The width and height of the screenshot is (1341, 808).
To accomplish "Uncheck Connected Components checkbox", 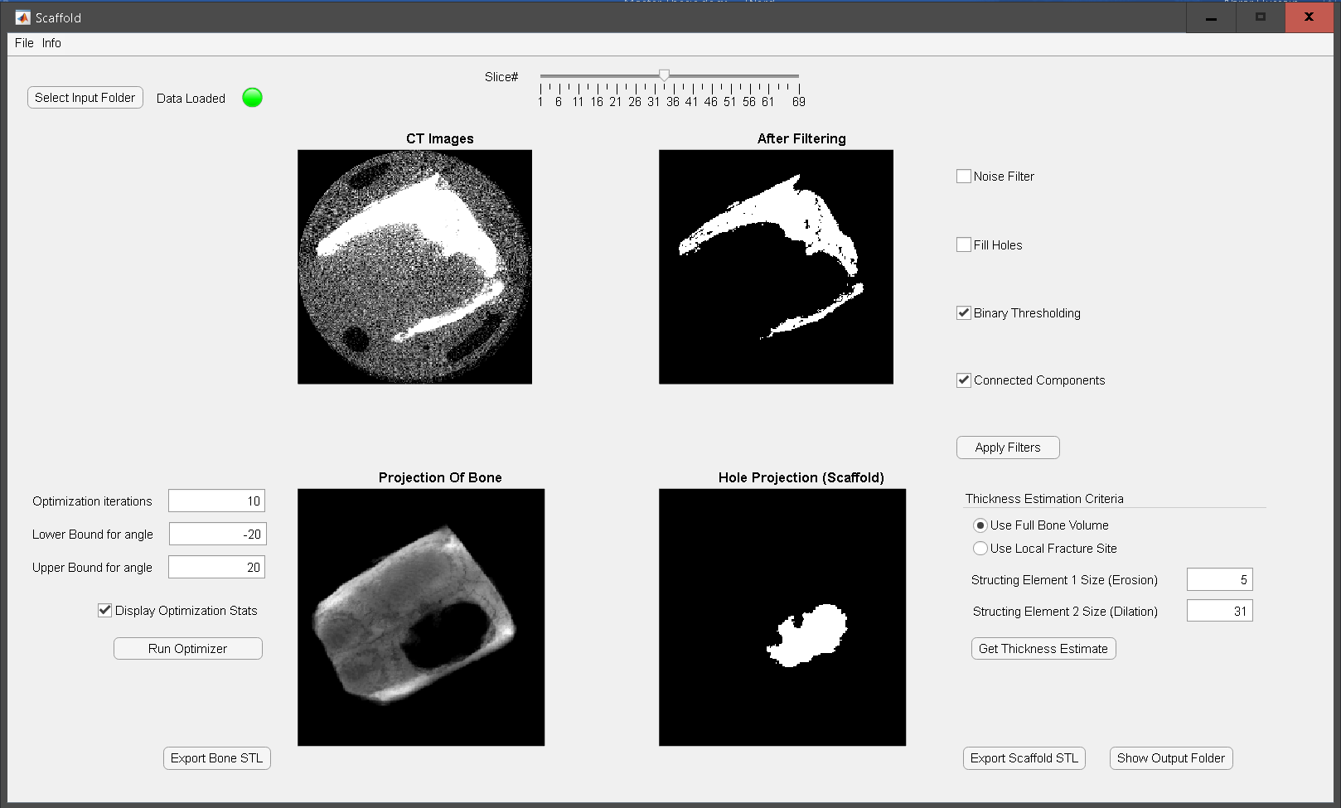I will [x=964, y=380].
